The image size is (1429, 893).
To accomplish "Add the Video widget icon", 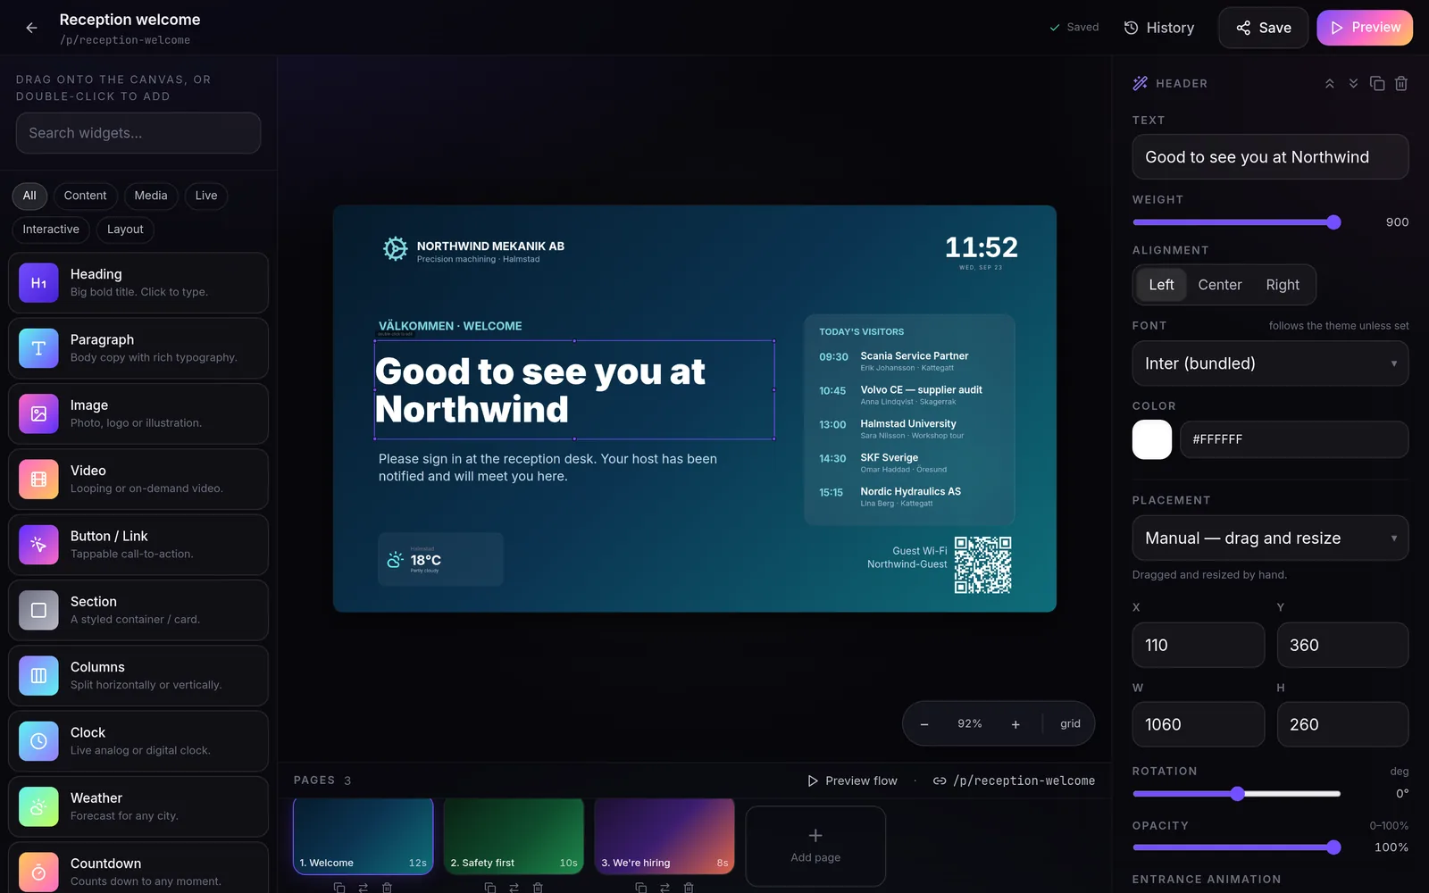I will click(38, 479).
